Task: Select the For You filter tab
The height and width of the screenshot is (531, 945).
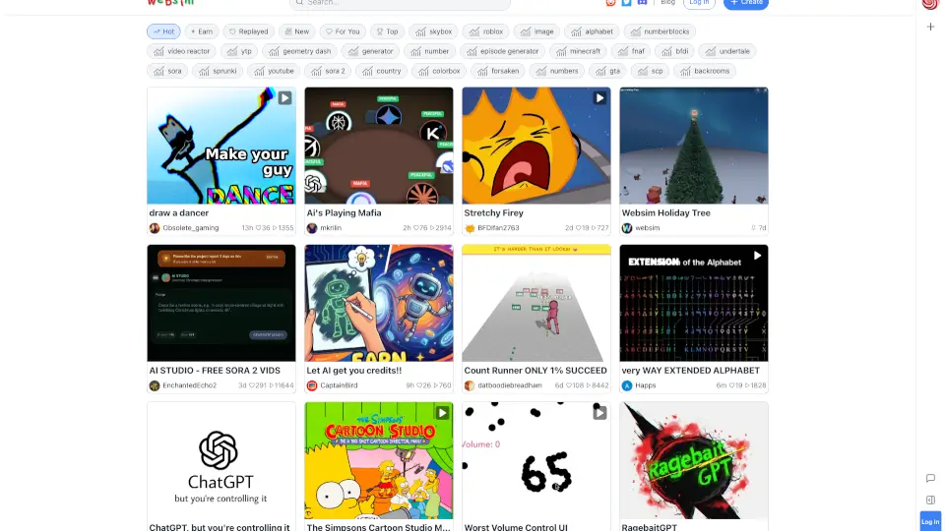Action: [x=343, y=31]
